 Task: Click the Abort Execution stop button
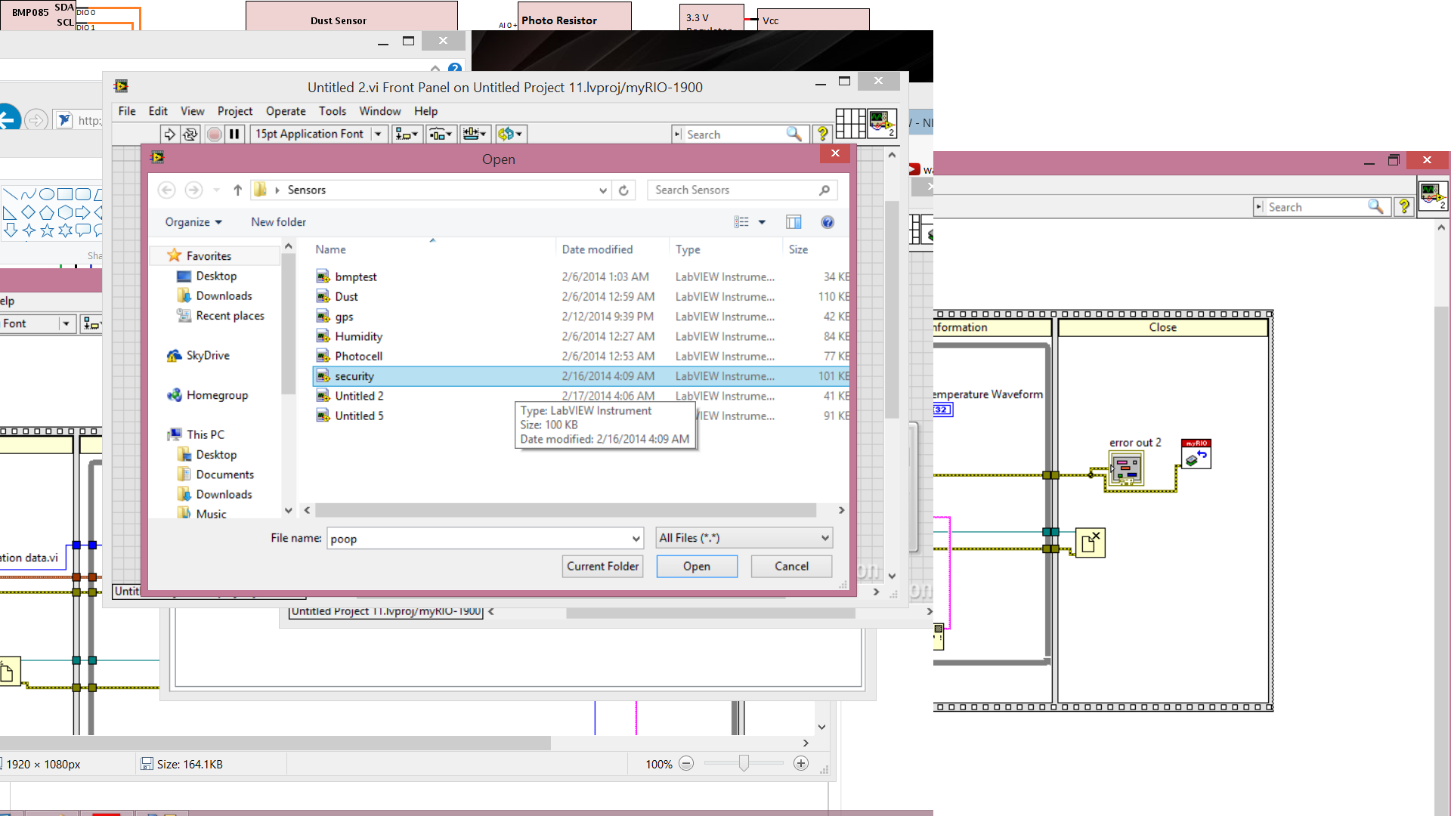pos(215,134)
